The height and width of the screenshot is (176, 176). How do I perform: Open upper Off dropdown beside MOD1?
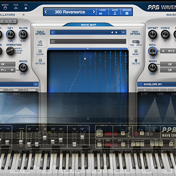pyautogui.click(x=168, y=64)
